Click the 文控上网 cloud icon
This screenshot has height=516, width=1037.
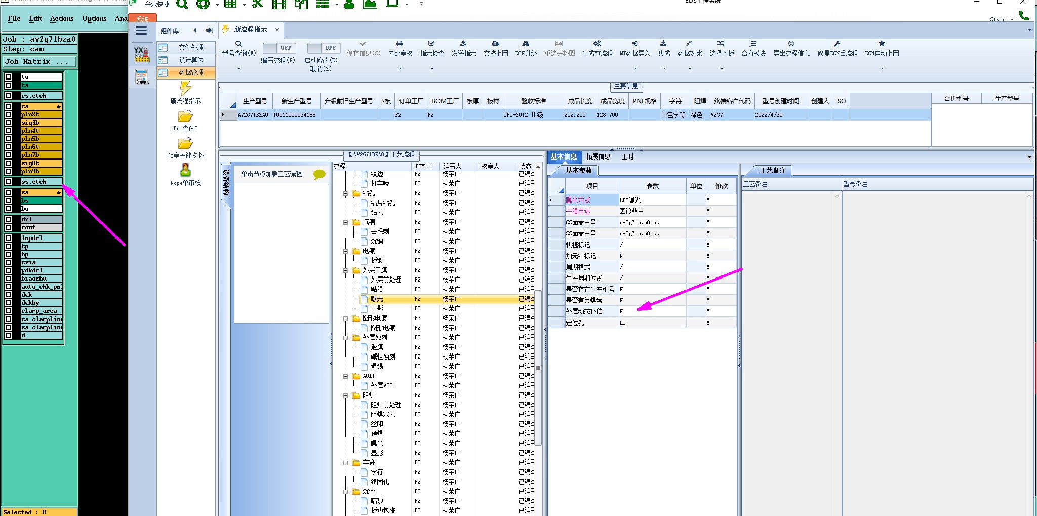click(495, 44)
